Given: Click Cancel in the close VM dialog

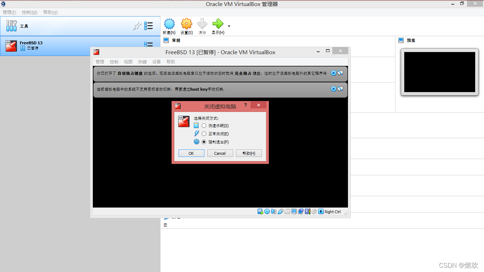Looking at the screenshot, I should click(220, 153).
